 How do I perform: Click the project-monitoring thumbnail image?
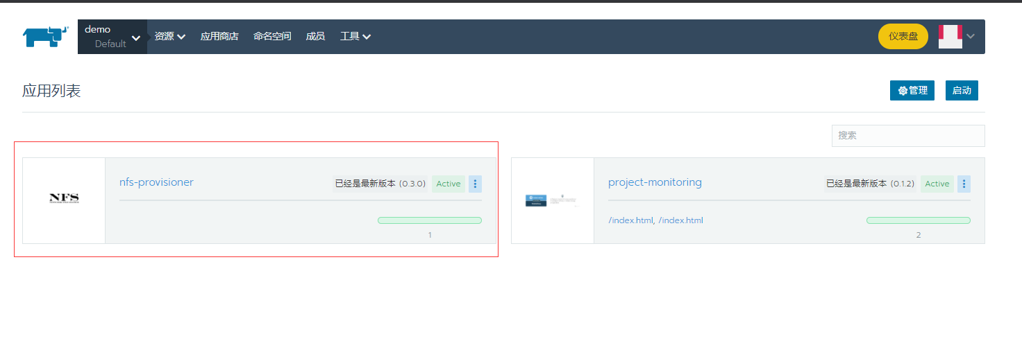pos(553,201)
